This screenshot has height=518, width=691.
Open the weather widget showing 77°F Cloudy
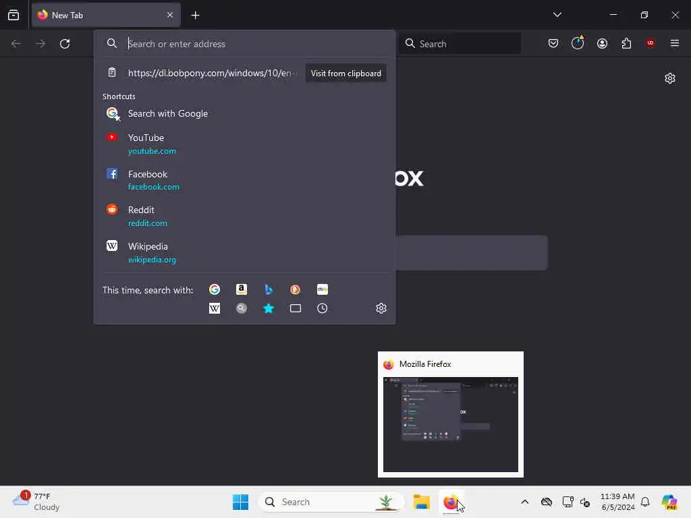click(x=36, y=502)
